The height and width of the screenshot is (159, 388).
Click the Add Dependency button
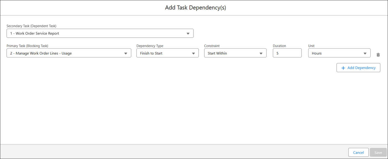(x=358, y=68)
